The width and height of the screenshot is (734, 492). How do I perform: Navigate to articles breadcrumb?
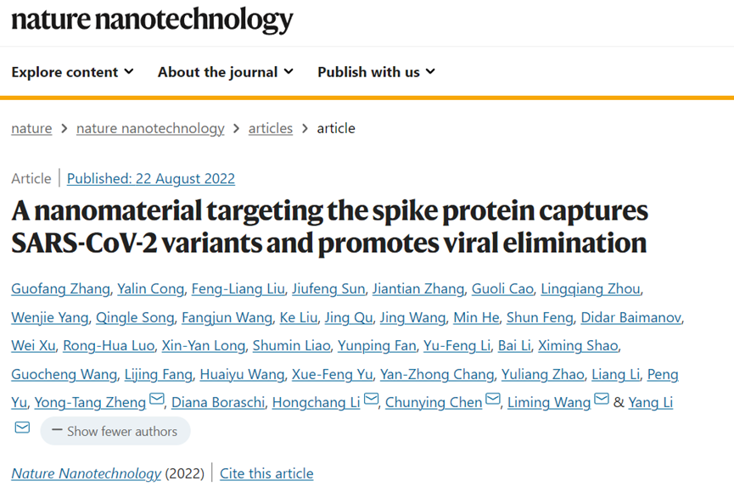click(x=271, y=128)
